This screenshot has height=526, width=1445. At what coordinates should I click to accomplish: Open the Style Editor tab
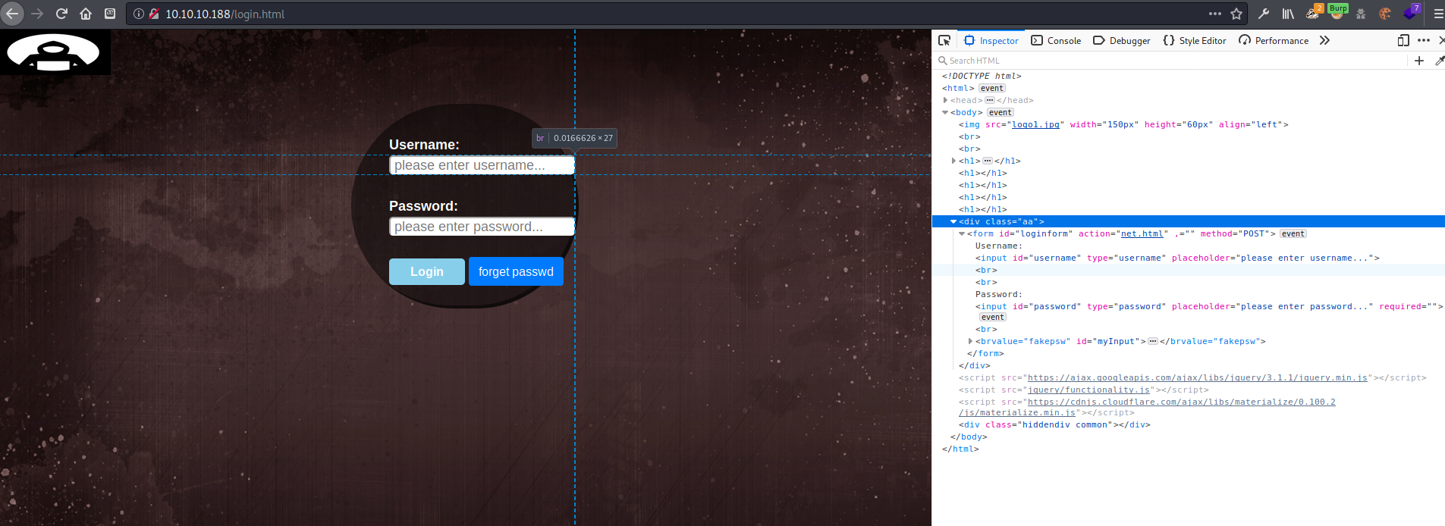pos(1194,41)
